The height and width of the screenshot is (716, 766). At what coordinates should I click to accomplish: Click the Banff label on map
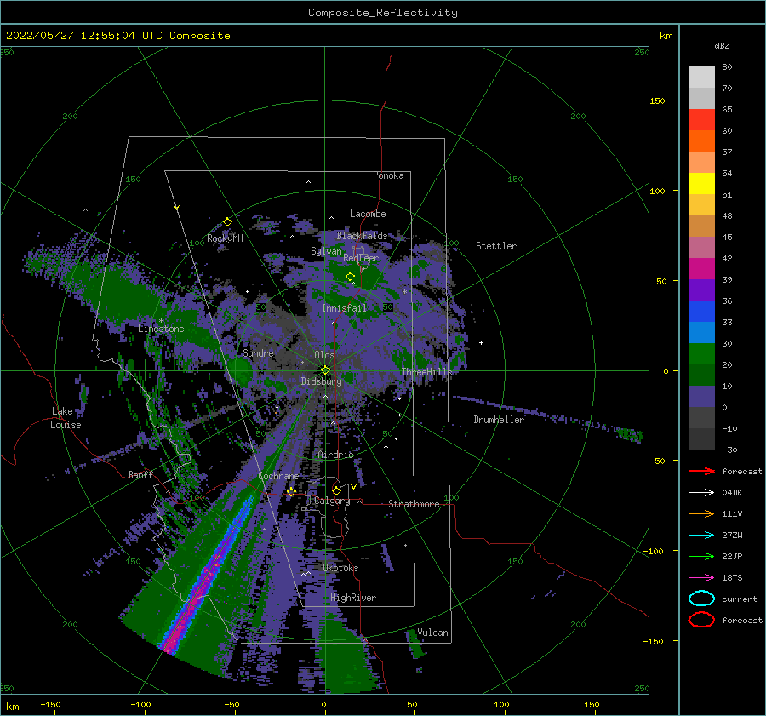[140, 474]
